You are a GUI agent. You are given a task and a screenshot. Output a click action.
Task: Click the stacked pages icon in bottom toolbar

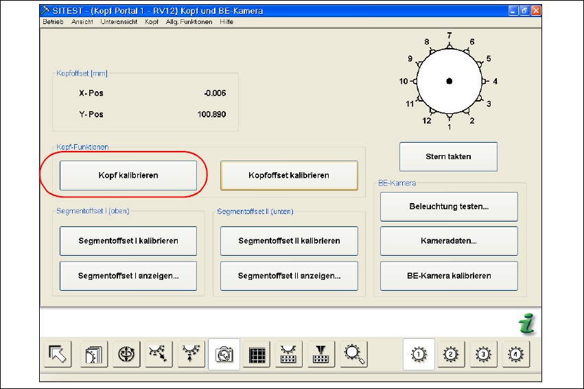pyautogui.click(x=93, y=354)
